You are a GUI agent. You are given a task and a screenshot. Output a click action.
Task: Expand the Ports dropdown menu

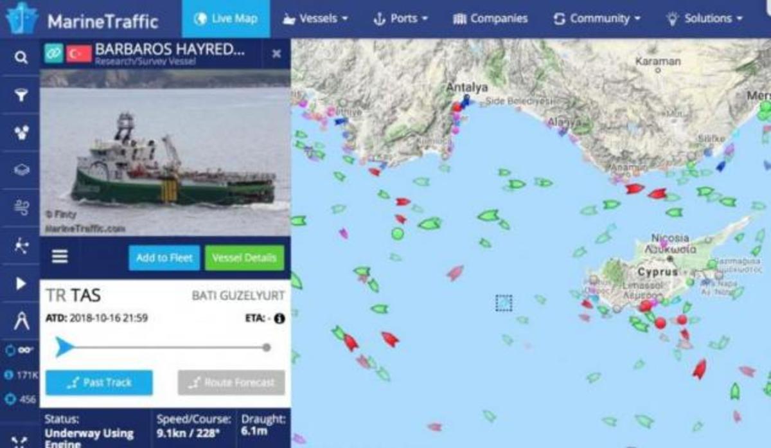(x=401, y=19)
